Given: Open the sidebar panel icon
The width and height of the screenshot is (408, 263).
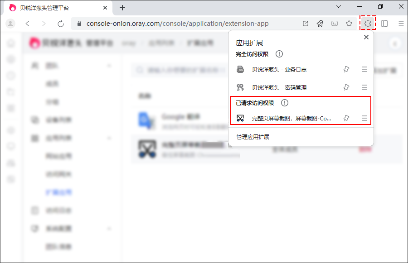Looking at the screenshot, I should [384, 24].
